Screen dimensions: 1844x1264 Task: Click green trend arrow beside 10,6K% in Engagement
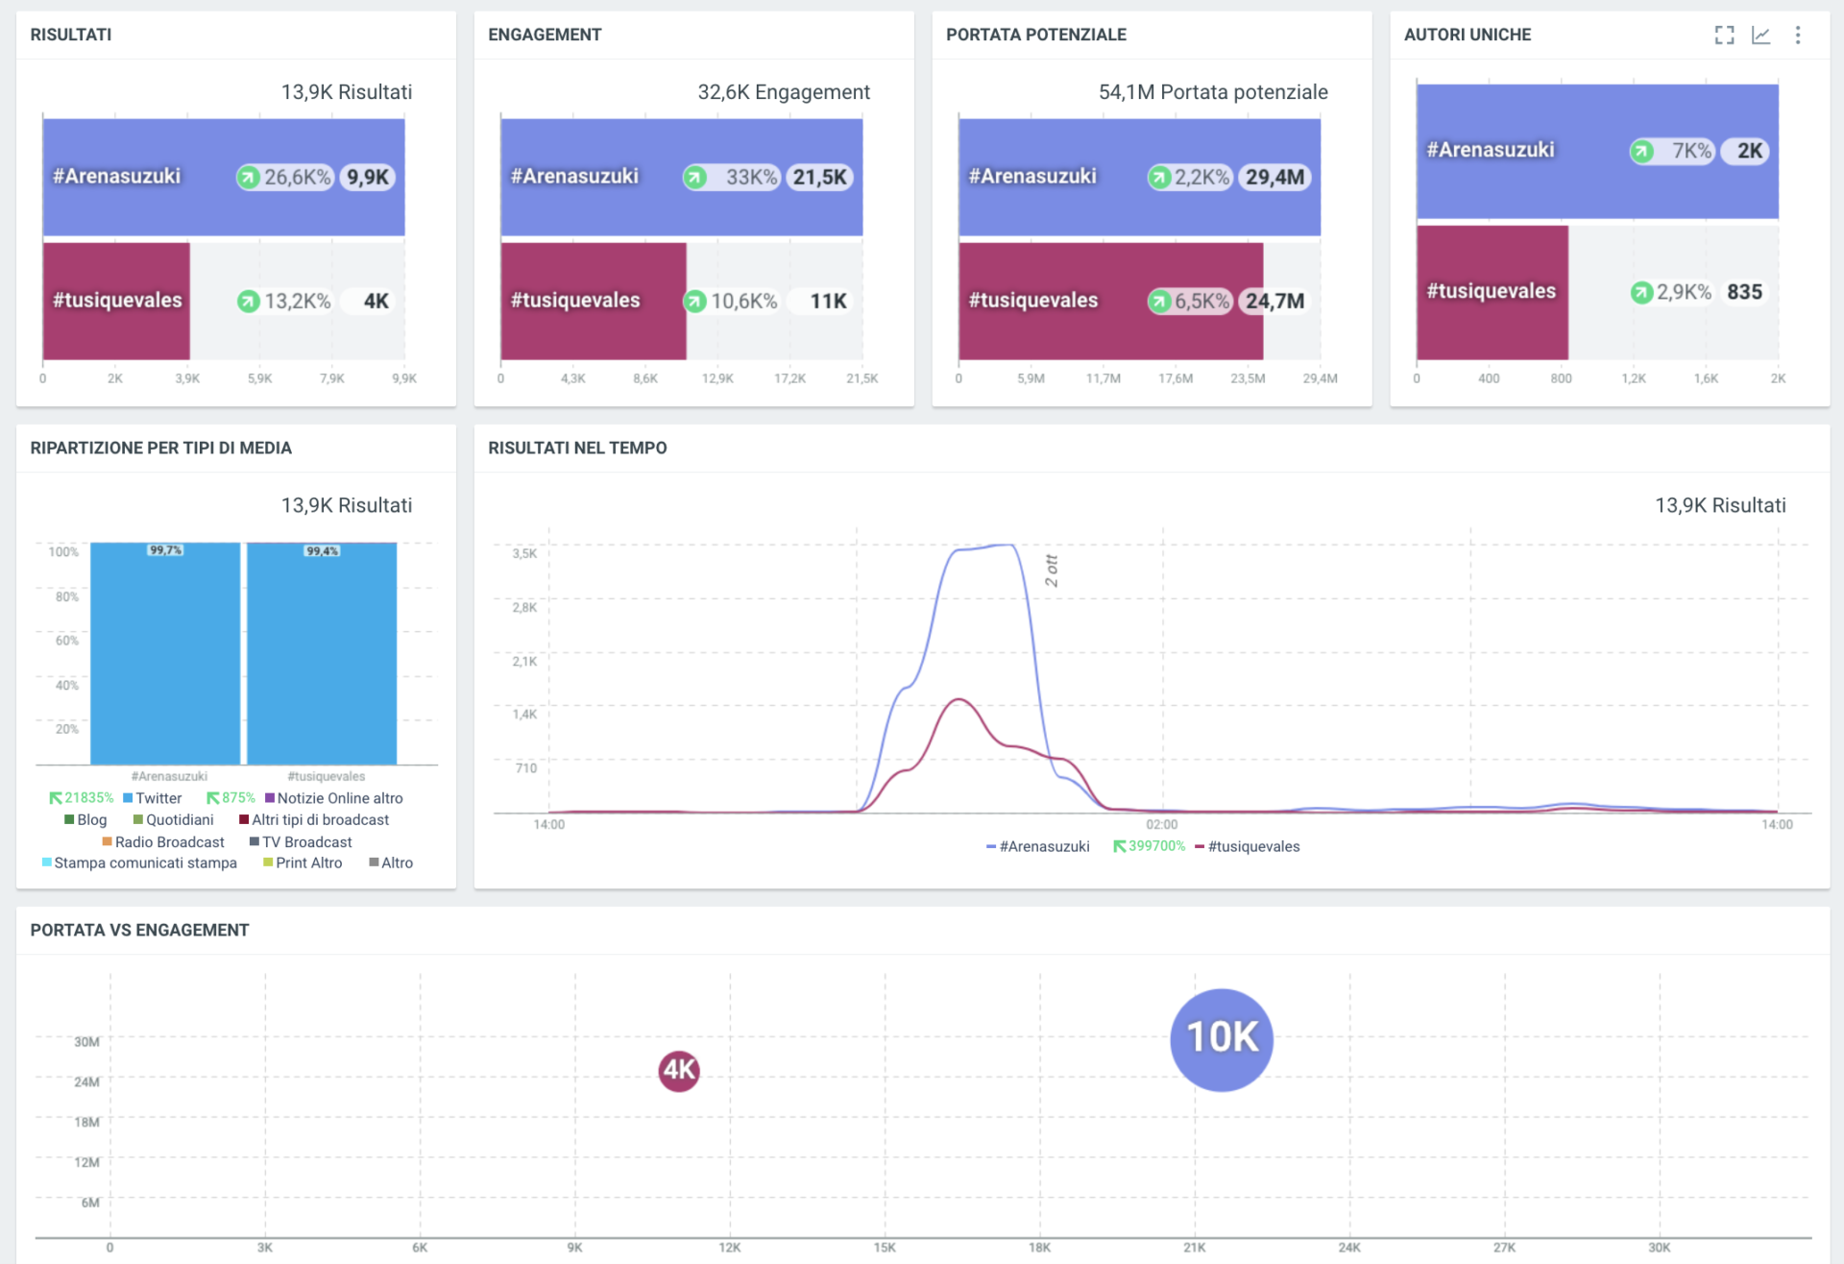(x=694, y=302)
